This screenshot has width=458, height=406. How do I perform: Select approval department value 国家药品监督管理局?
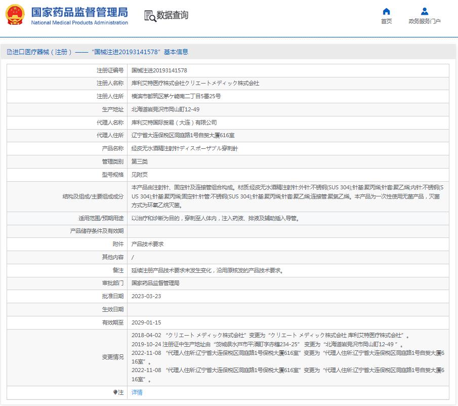155,283
